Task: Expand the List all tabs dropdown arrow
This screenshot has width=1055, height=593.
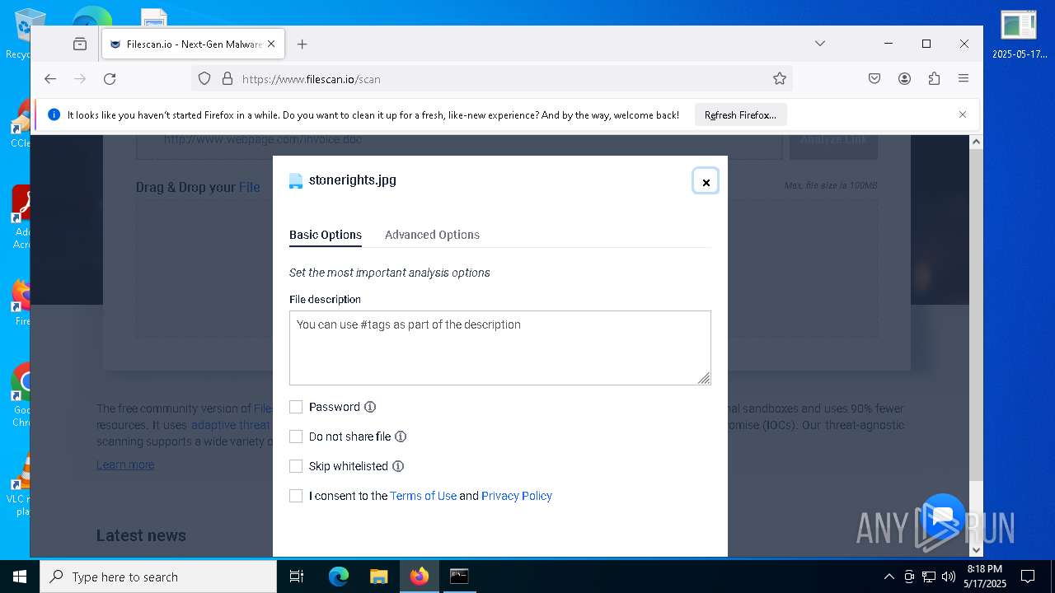Action: (820, 44)
